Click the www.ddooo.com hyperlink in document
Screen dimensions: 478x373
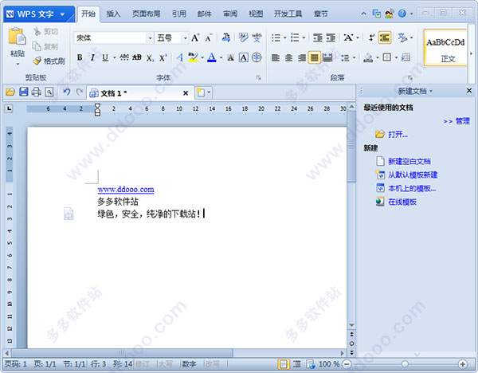[x=126, y=190]
